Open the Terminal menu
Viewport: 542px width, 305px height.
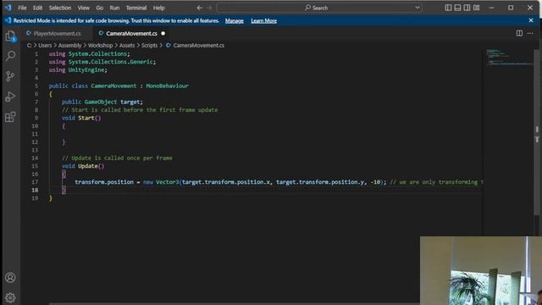point(135,8)
